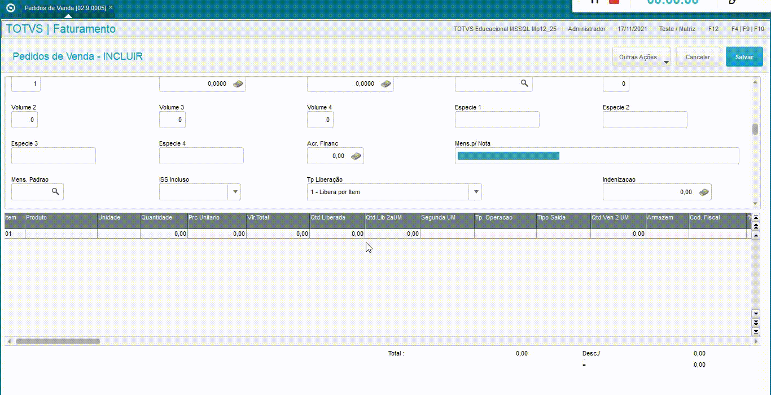Click grid single down arrow

[756, 314]
